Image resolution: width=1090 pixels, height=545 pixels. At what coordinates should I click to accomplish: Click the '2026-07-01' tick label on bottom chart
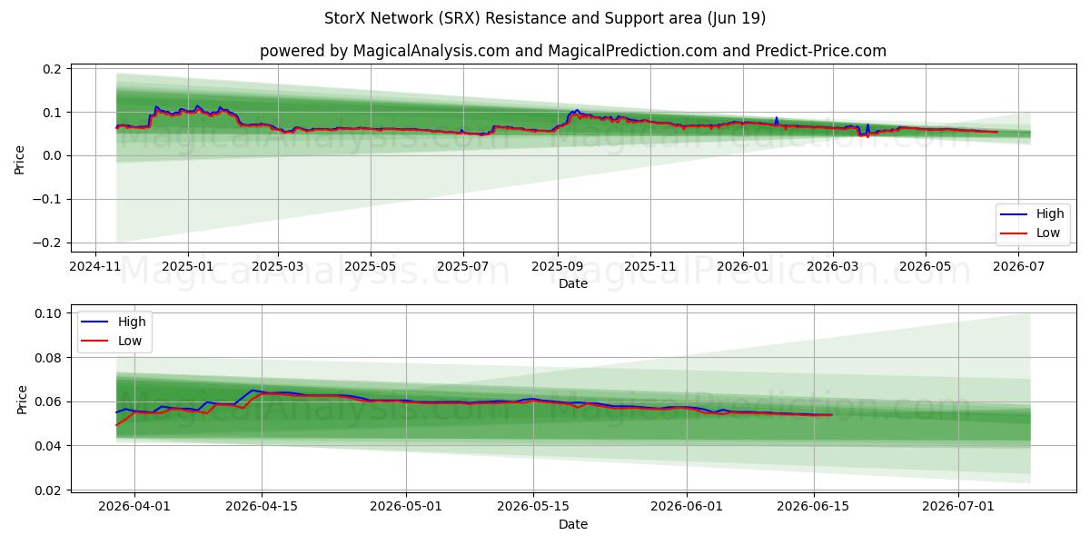(x=958, y=508)
